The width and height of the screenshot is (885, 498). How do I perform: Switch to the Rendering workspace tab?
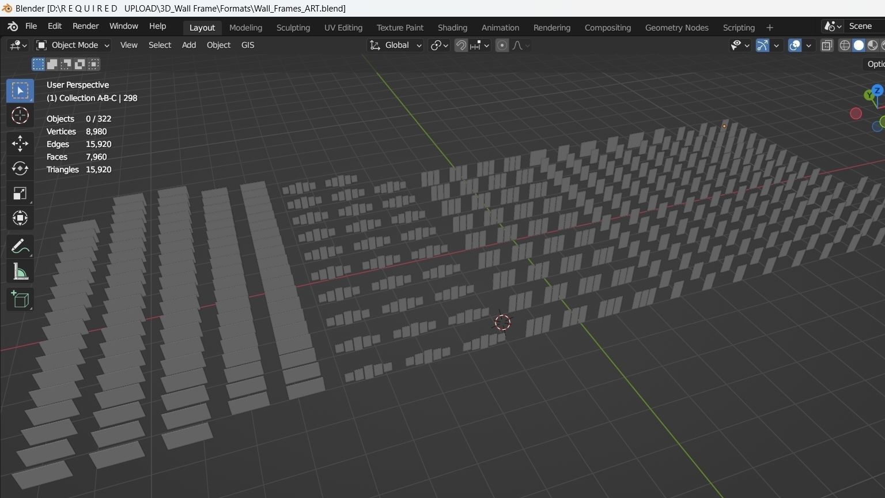tap(552, 28)
